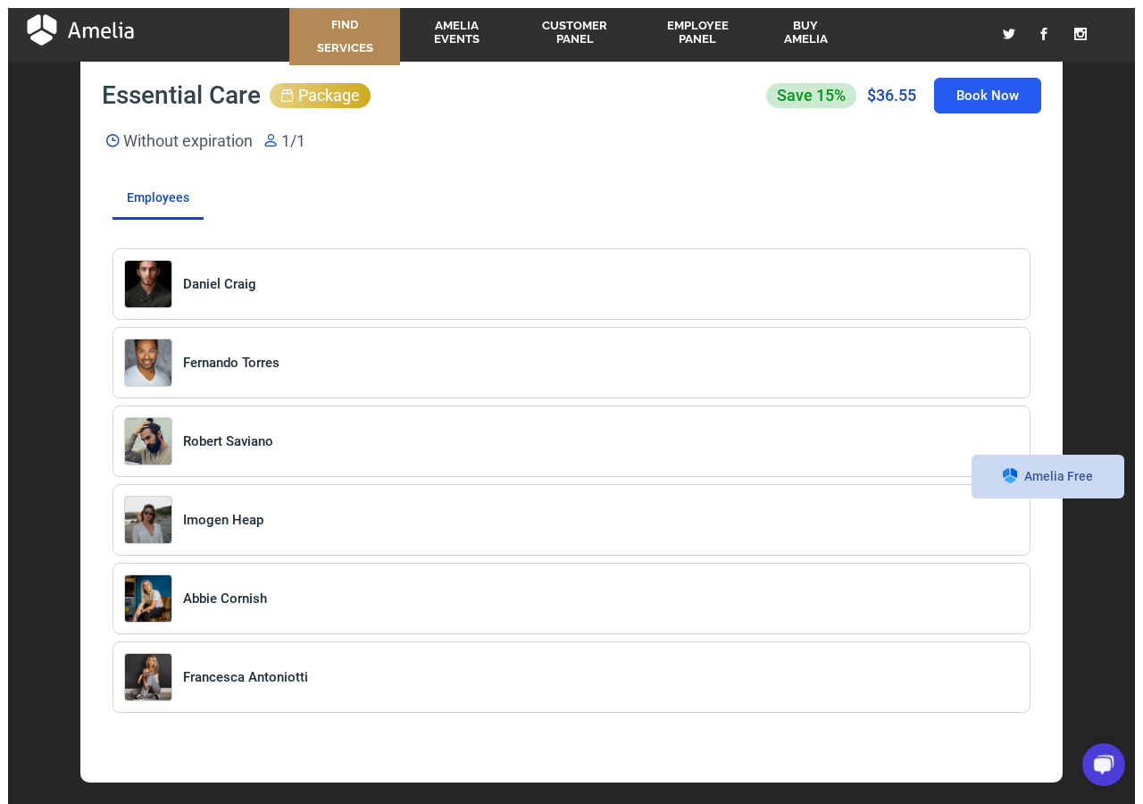
Task: Click the Francesca Antoniotti name
Action: click(x=246, y=677)
